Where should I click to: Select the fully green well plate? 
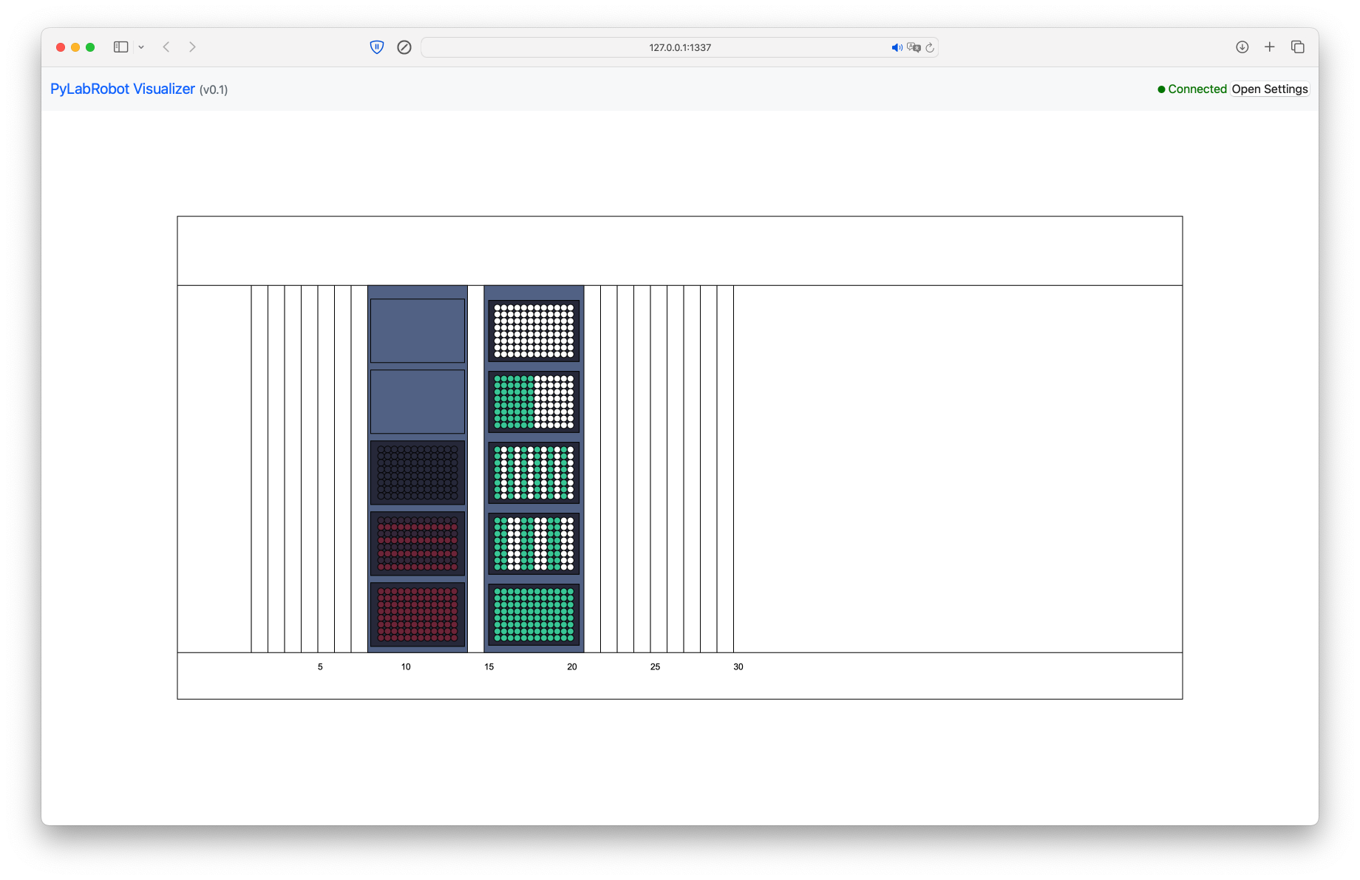(x=533, y=615)
